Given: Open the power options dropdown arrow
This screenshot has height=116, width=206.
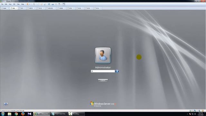Looking at the screenshot, I should click(x=30, y=4).
